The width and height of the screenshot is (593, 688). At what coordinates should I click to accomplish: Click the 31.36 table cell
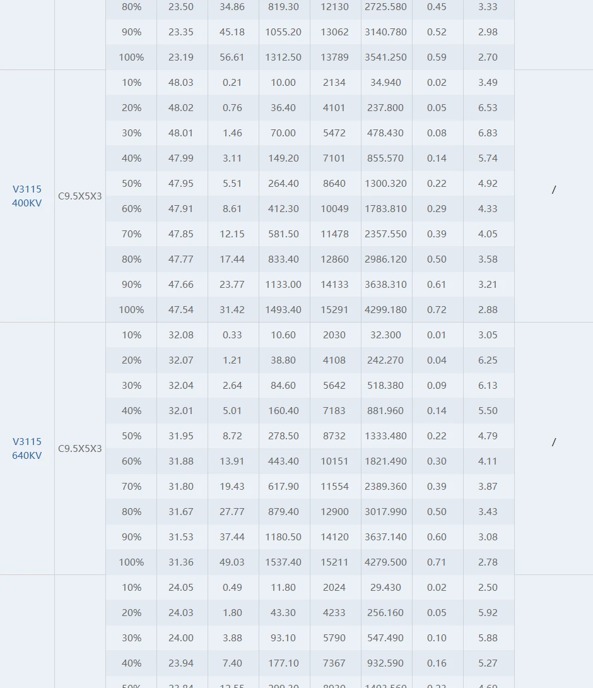tap(181, 562)
